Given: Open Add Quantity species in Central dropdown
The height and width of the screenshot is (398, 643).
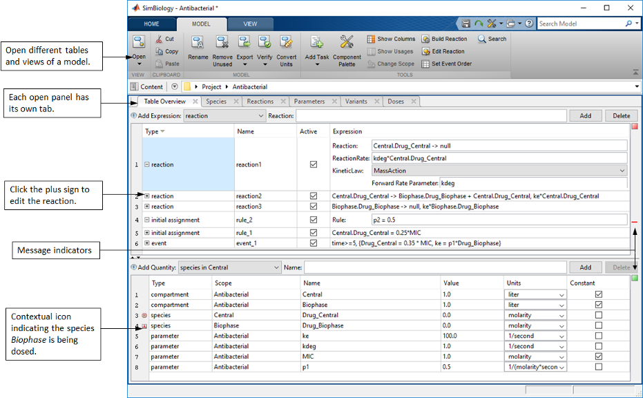Looking at the screenshot, I should [229, 267].
